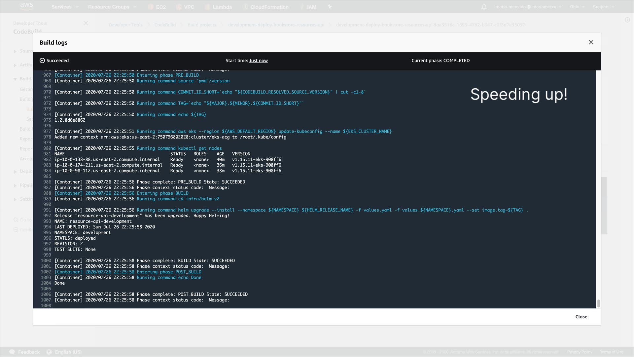Click the Close button in the footer

tap(581, 317)
